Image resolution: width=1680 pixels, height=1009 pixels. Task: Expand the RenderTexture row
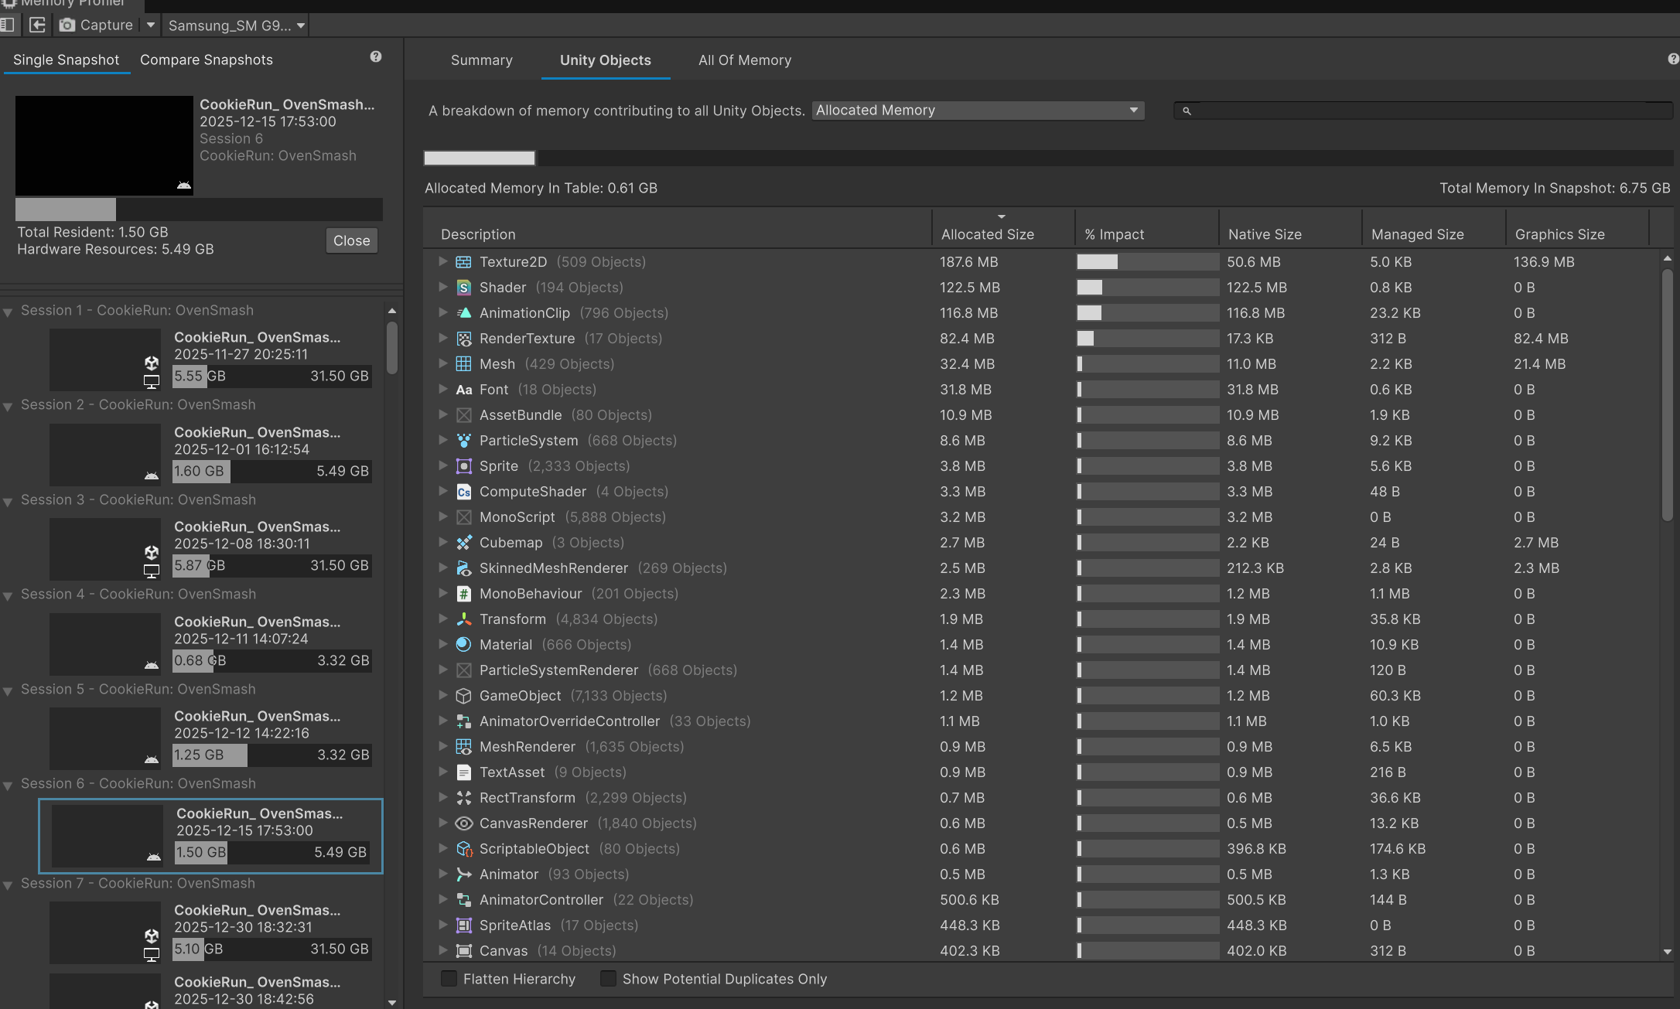click(x=442, y=338)
